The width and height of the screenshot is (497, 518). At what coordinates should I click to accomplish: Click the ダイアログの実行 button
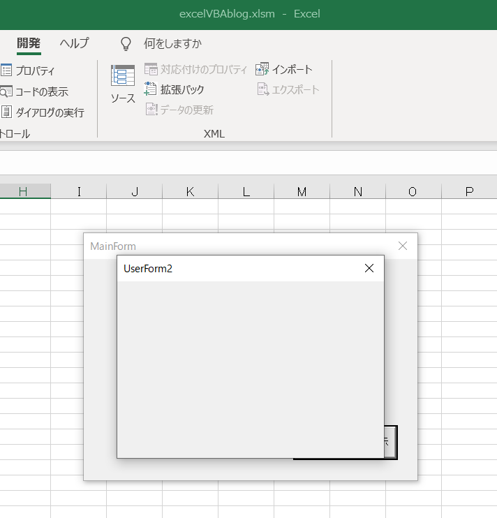pyautogui.click(x=43, y=112)
